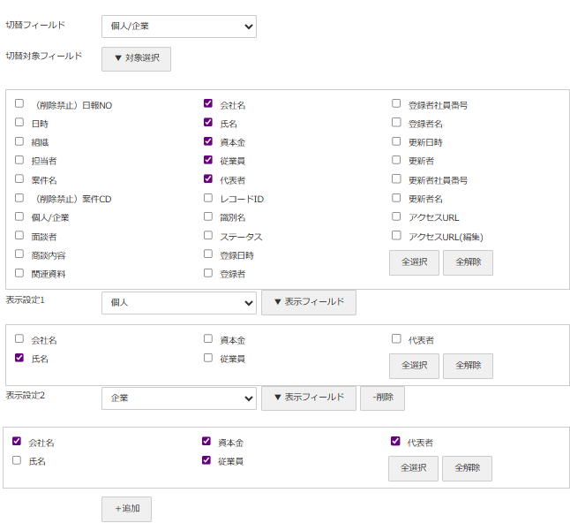
Task: Open the 表示設定1 dropdown set to 個人
Action: [x=178, y=303]
